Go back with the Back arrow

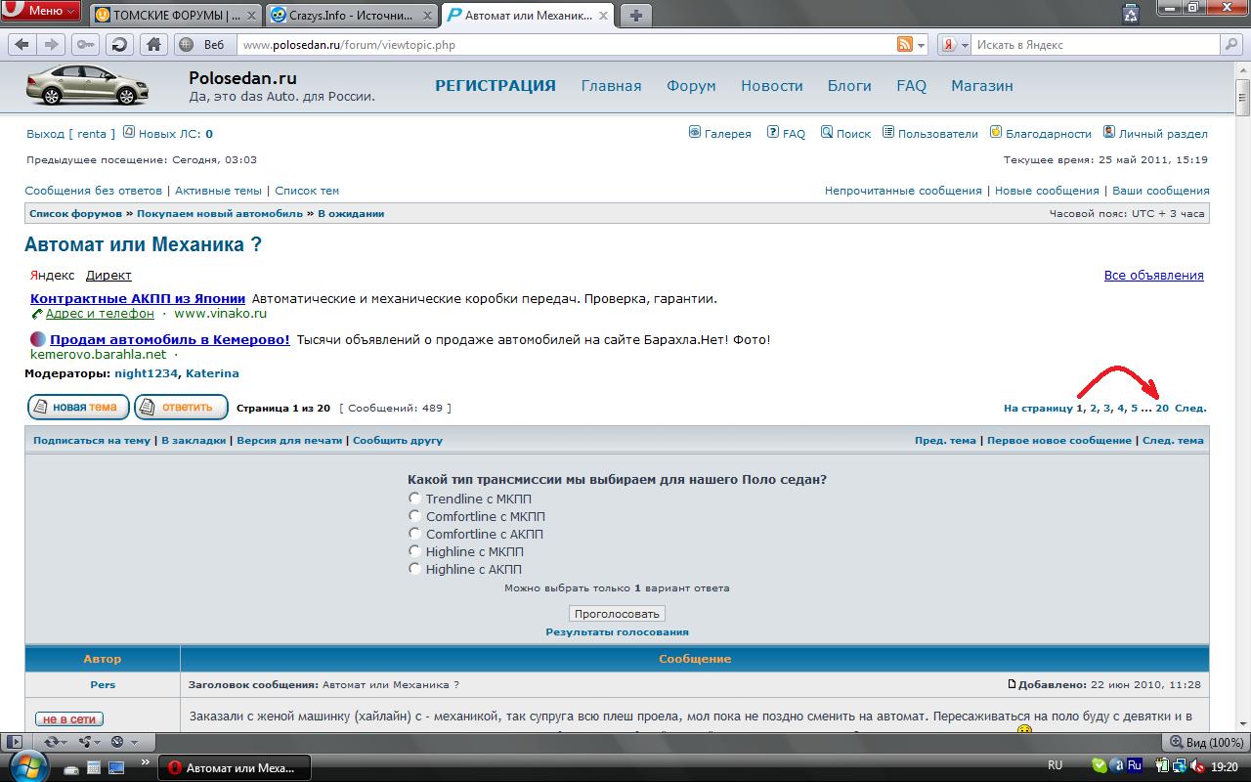tap(22, 44)
